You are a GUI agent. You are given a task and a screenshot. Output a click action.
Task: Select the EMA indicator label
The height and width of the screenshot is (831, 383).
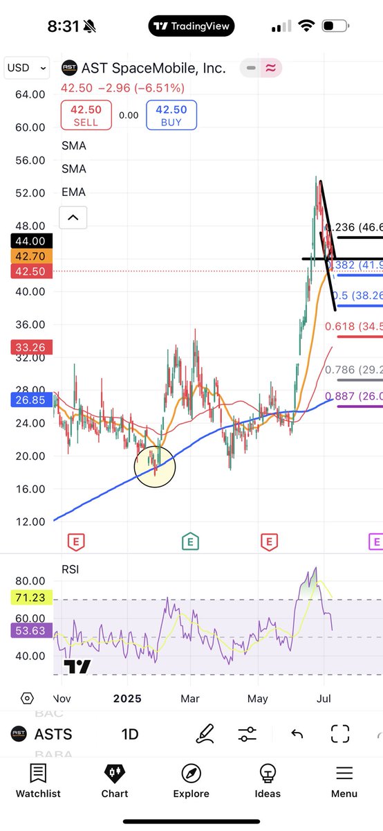[73, 192]
